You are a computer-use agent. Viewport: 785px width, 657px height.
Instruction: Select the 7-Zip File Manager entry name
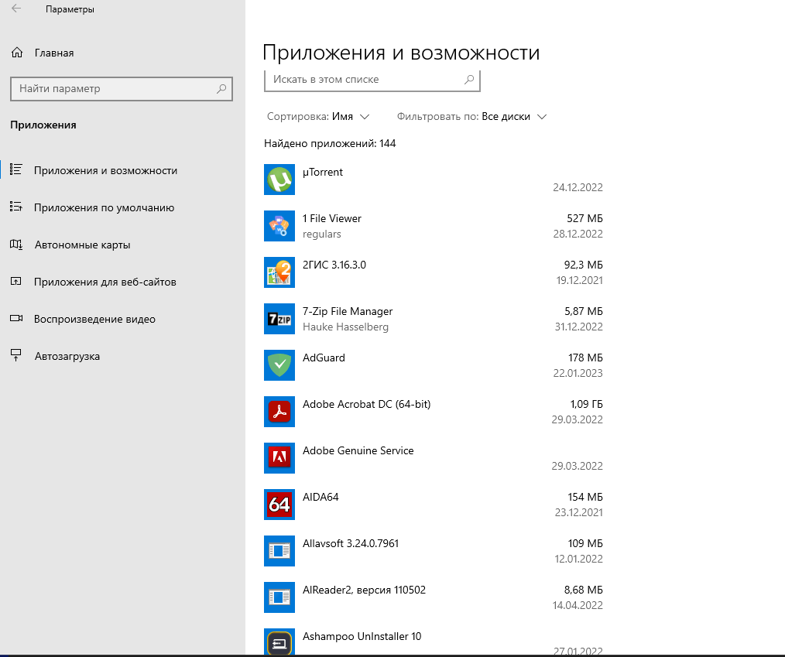pos(348,311)
